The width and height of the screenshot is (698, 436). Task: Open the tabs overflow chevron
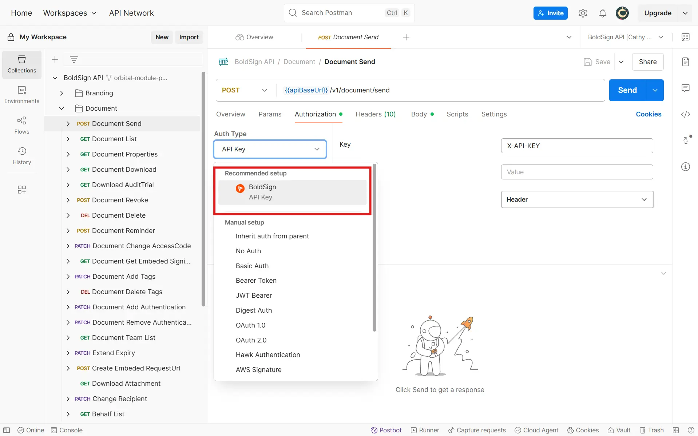pos(569,37)
